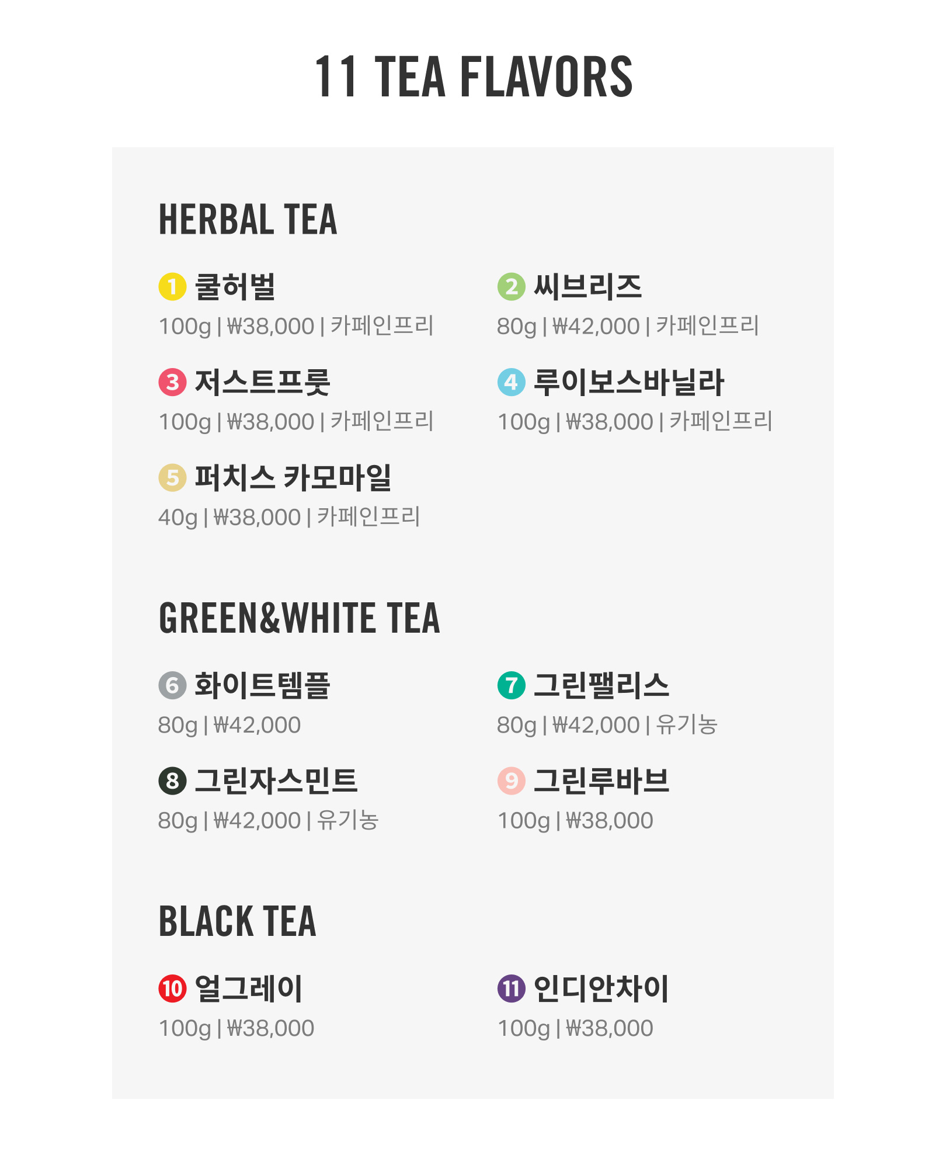The width and height of the screenshot is (946, 1169).
Task: Click the green number 2 circle badge
Action: (512, 287)
